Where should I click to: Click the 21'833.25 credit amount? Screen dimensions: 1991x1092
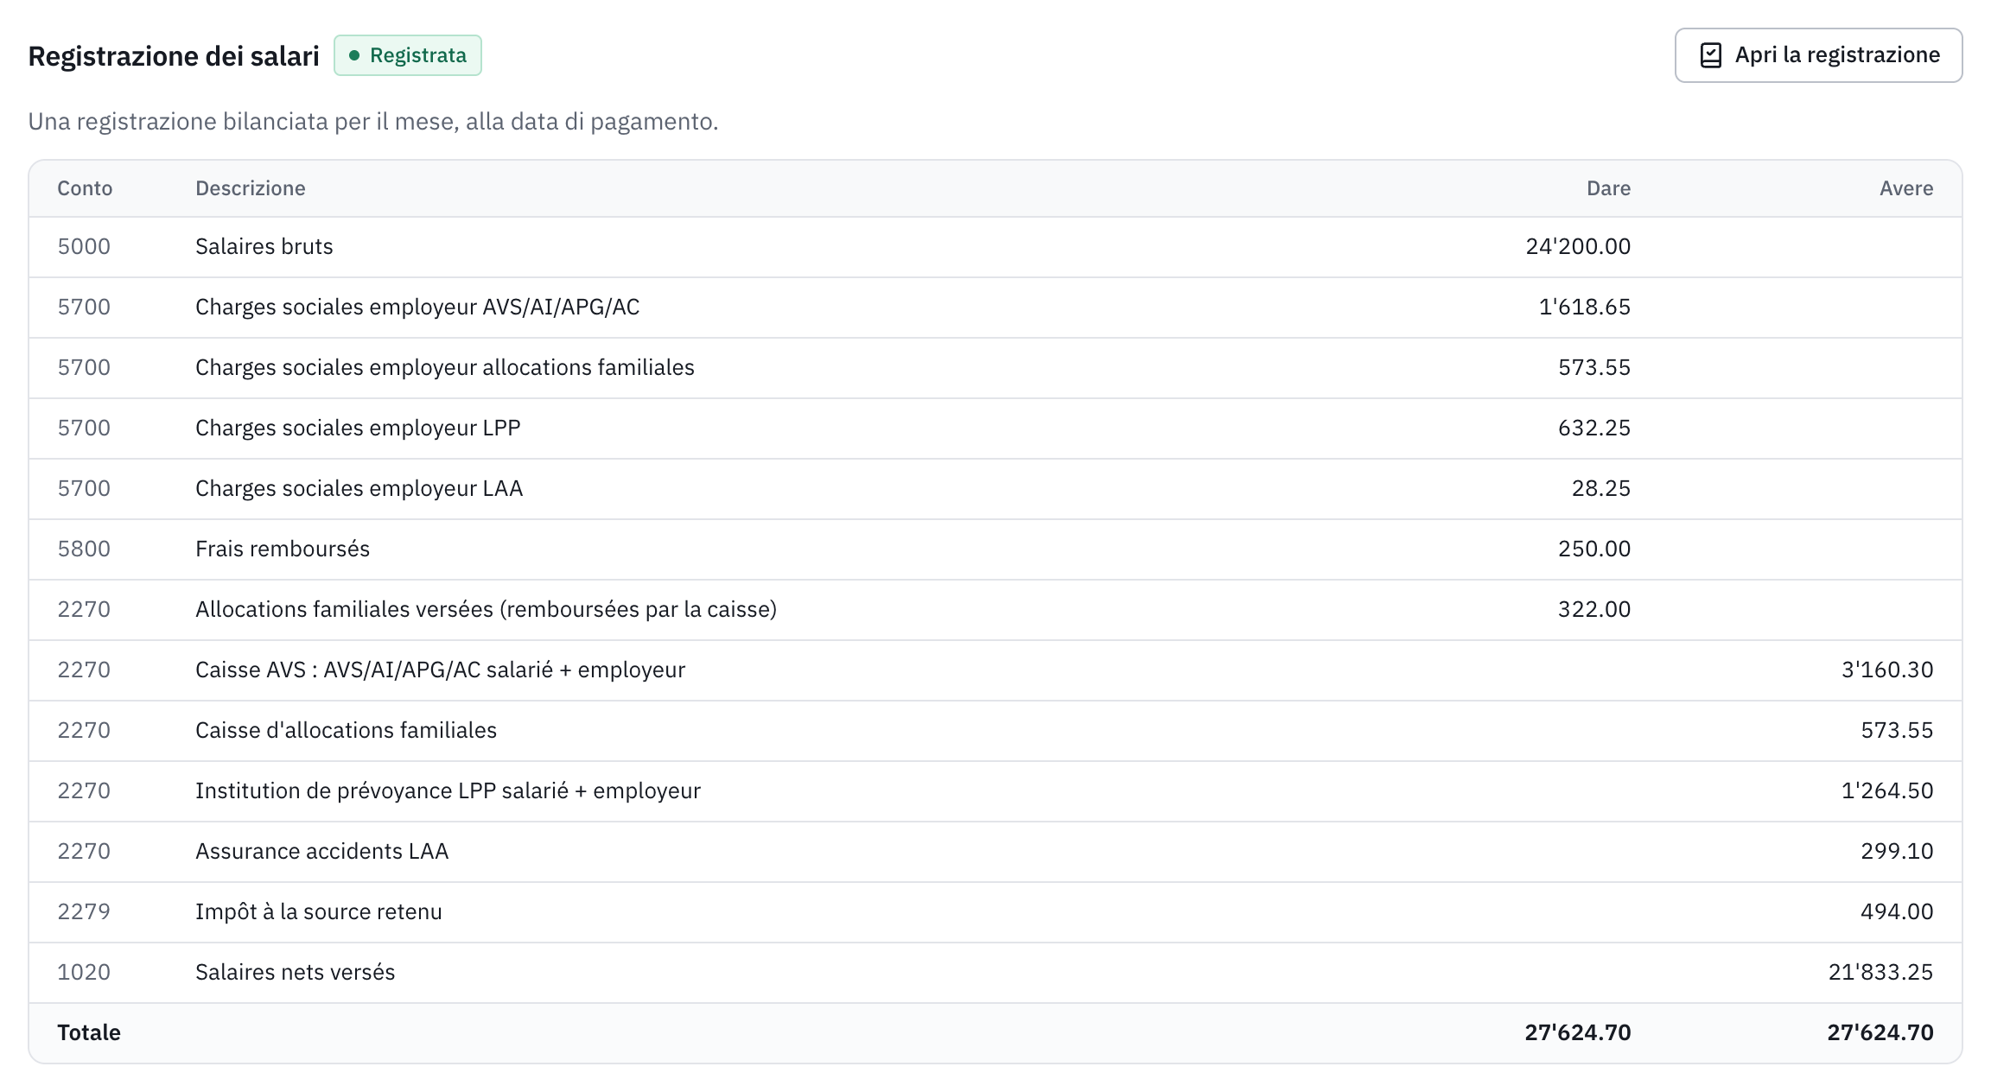coord(1880,972)
